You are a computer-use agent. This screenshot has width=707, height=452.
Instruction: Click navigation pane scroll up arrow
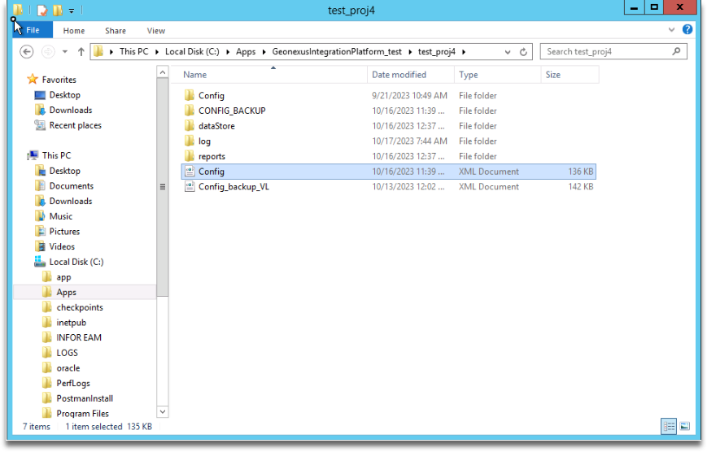coord(163,72)
